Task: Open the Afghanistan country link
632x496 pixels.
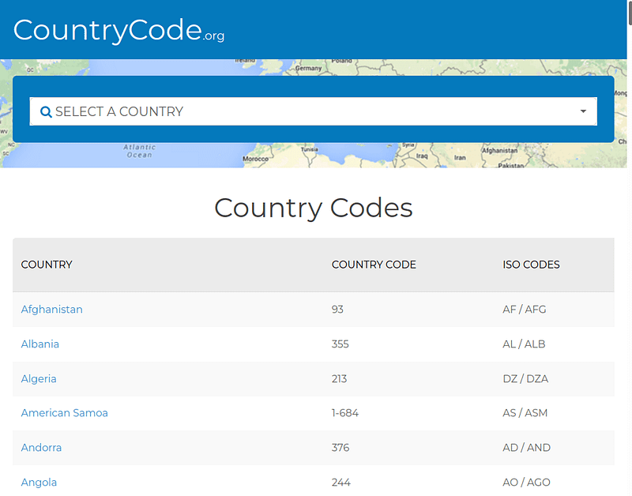Action: (51, 310)
